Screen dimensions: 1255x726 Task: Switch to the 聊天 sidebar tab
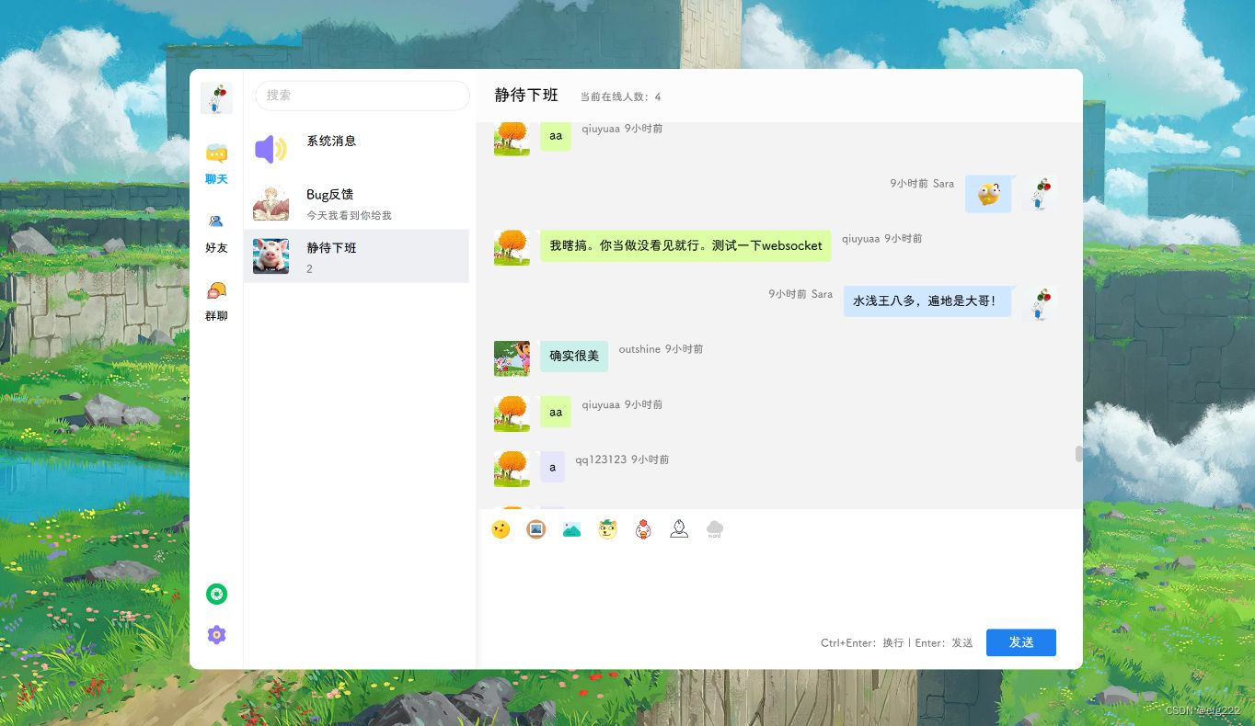point(216,164)
